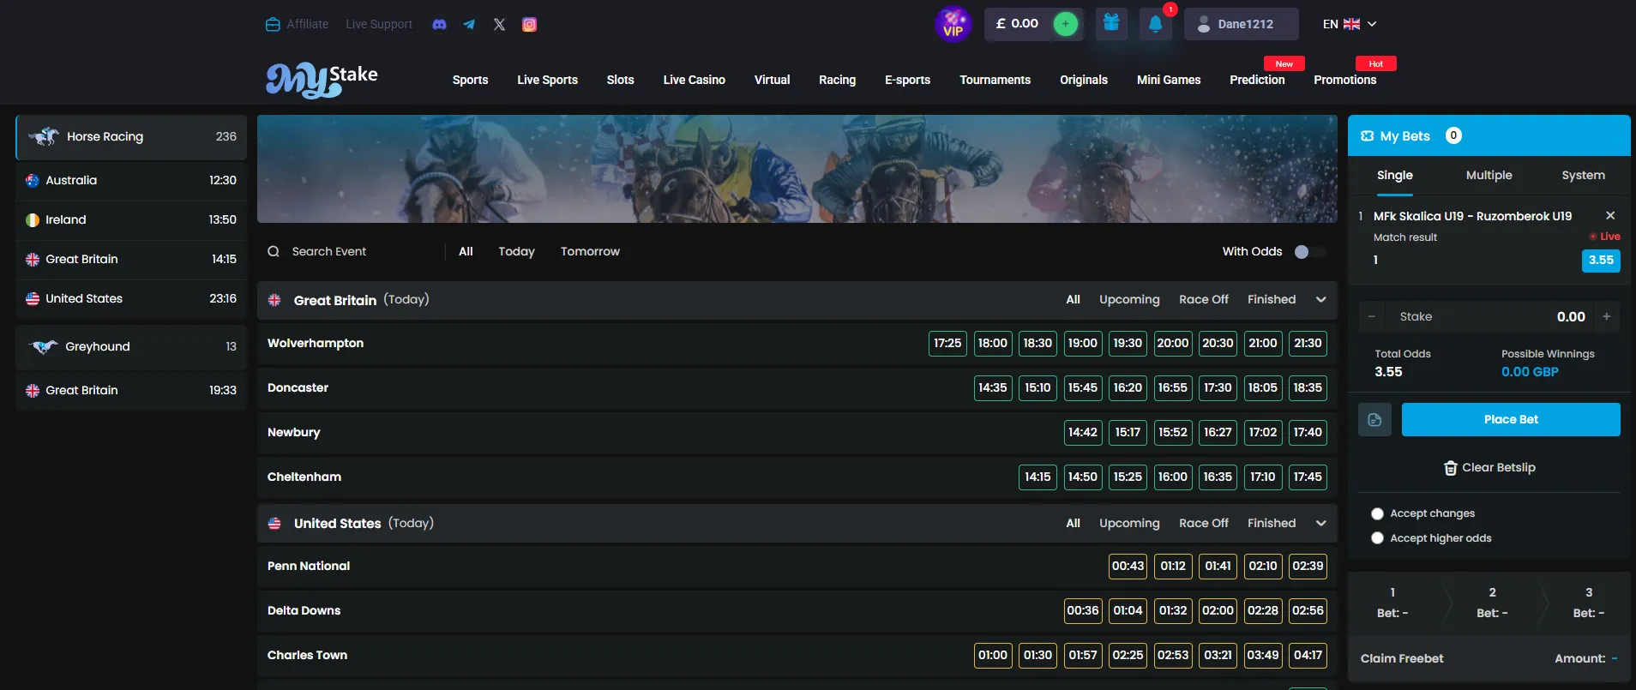1636x690 pixels.
Task: Click the betslip booking code icon
Action: [x=1375, y=419]
